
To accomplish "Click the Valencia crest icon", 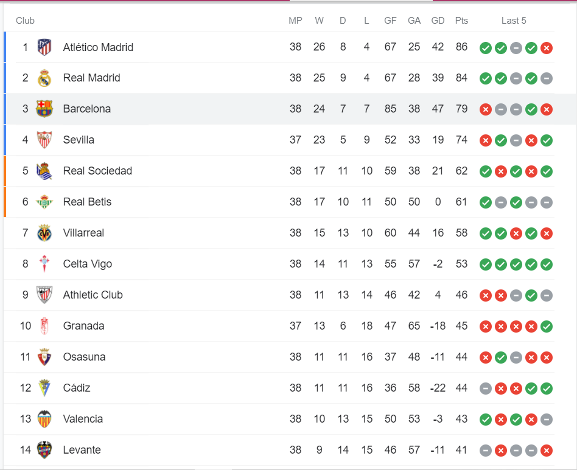I will (x=44, y=419).
